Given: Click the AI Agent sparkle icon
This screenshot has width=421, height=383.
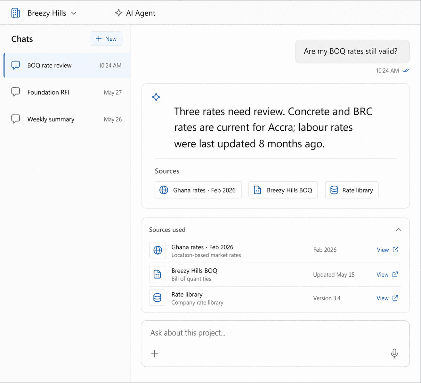Looking at the screenshot, I should point(118,13).
